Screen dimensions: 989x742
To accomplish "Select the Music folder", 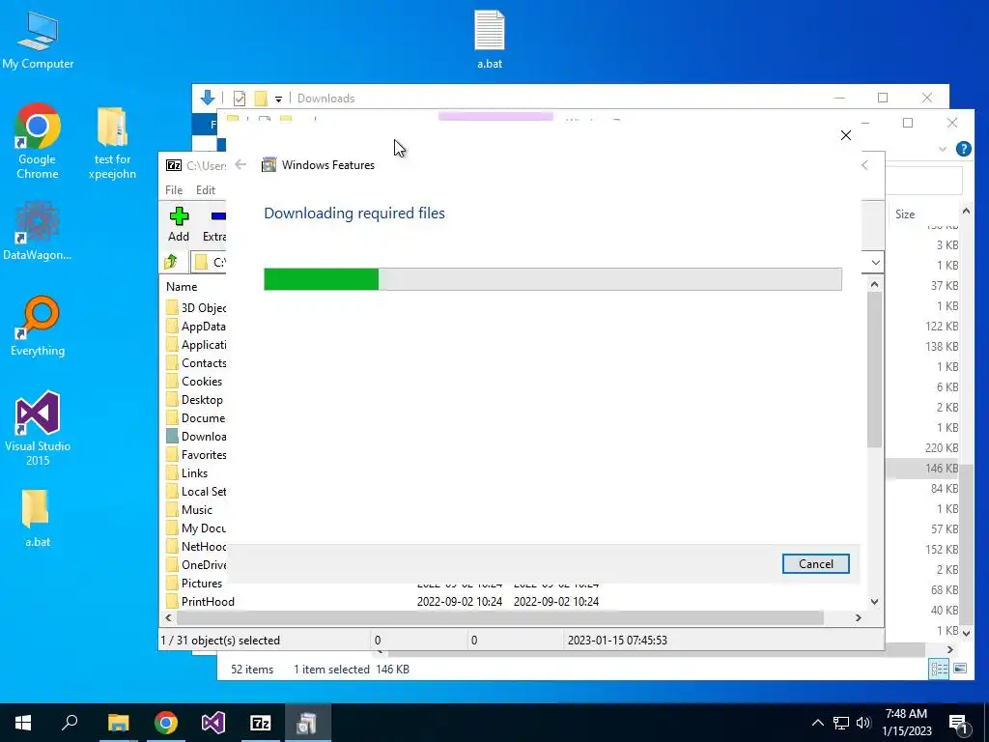I will point(189,509).
